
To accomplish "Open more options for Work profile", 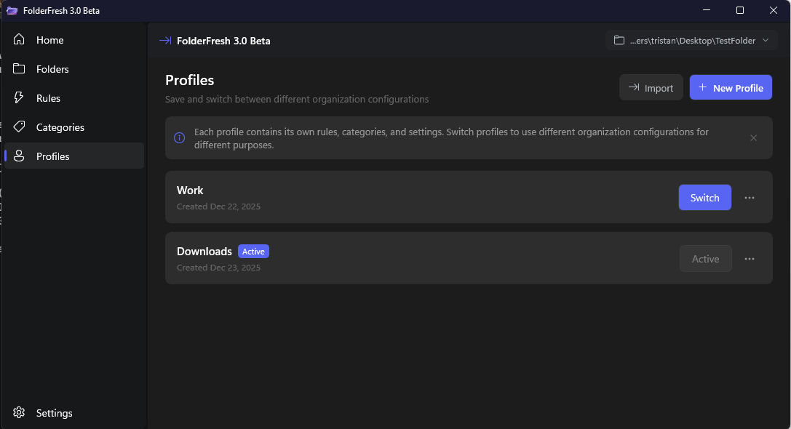I will click(x=750, y=198).
